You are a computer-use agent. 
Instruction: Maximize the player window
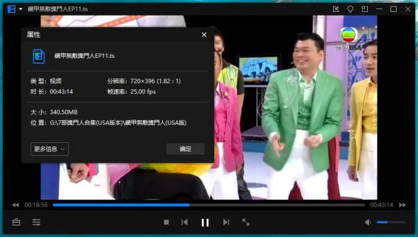(x=394, y=9)
